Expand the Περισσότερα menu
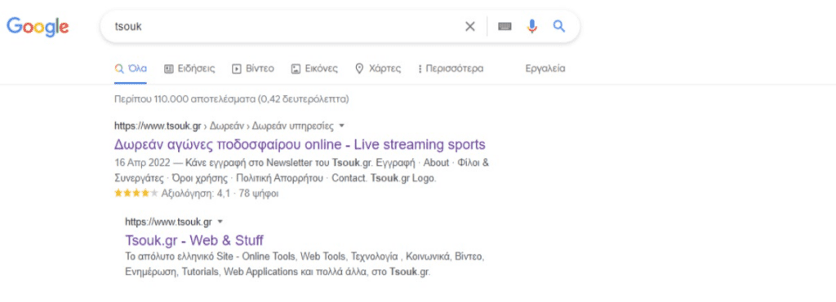Viewport: 836px width, 302px height. [451, 68]
